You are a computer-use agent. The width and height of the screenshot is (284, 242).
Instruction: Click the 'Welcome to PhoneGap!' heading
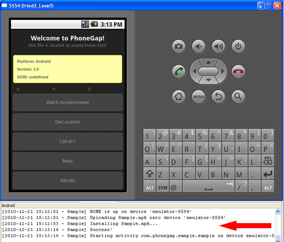tap(67, 38)
